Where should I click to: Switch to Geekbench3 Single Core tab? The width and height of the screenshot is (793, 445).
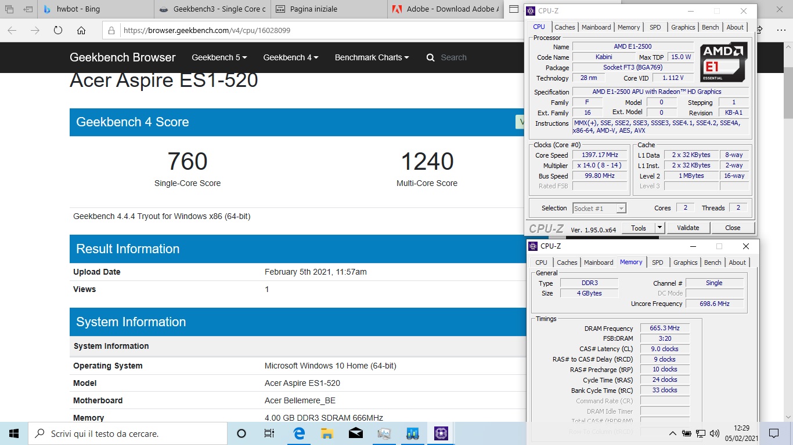coord(212,9)
